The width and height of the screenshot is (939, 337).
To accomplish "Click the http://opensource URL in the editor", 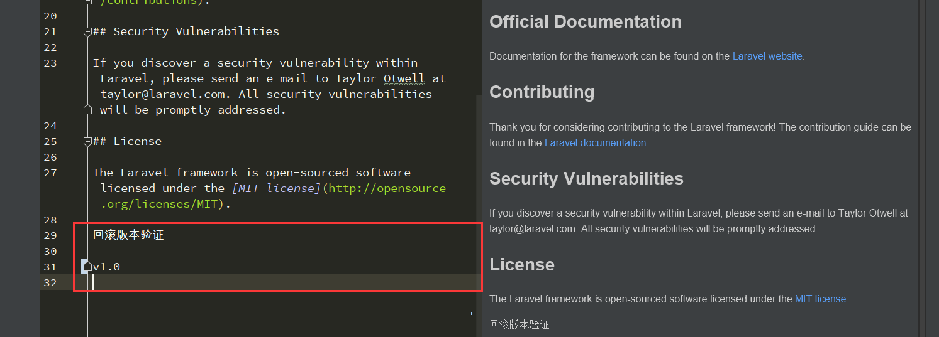I will click(x=387, y=188).
